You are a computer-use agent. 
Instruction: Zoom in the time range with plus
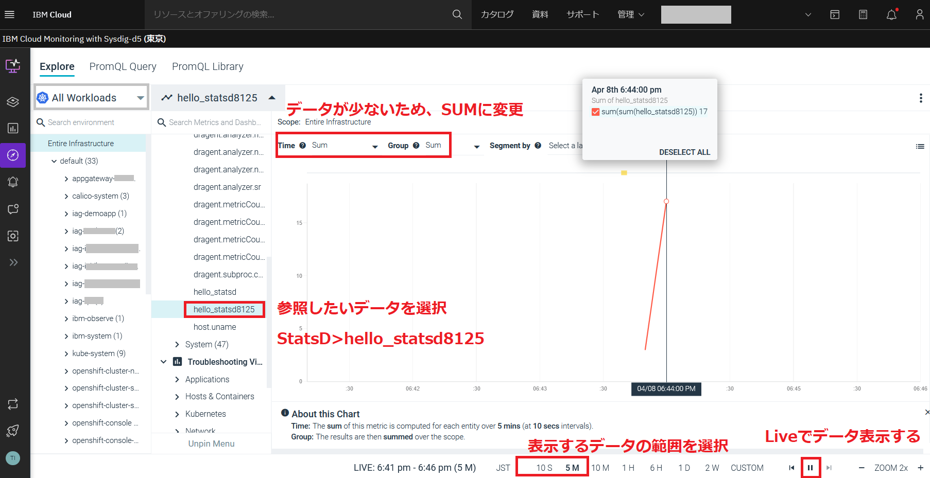pyautogui.click(x=921, y=468)
